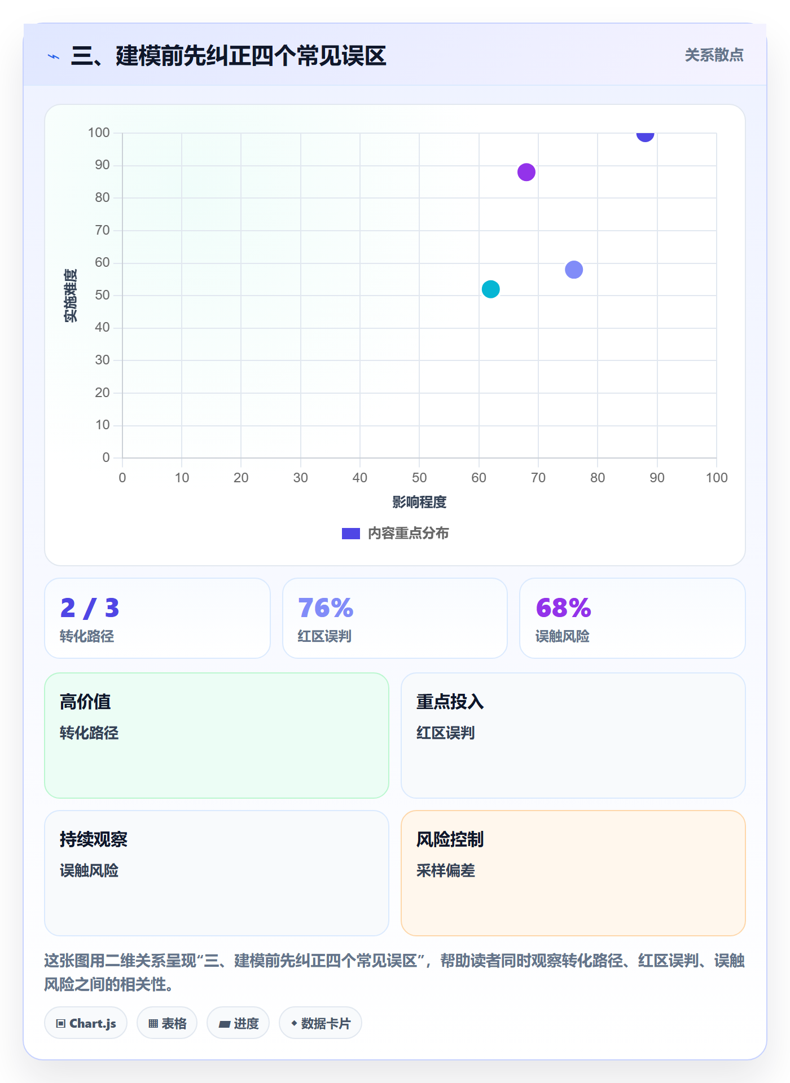Open the 76% 红区误判 card

pyautogui.click(x=395, y=618)
